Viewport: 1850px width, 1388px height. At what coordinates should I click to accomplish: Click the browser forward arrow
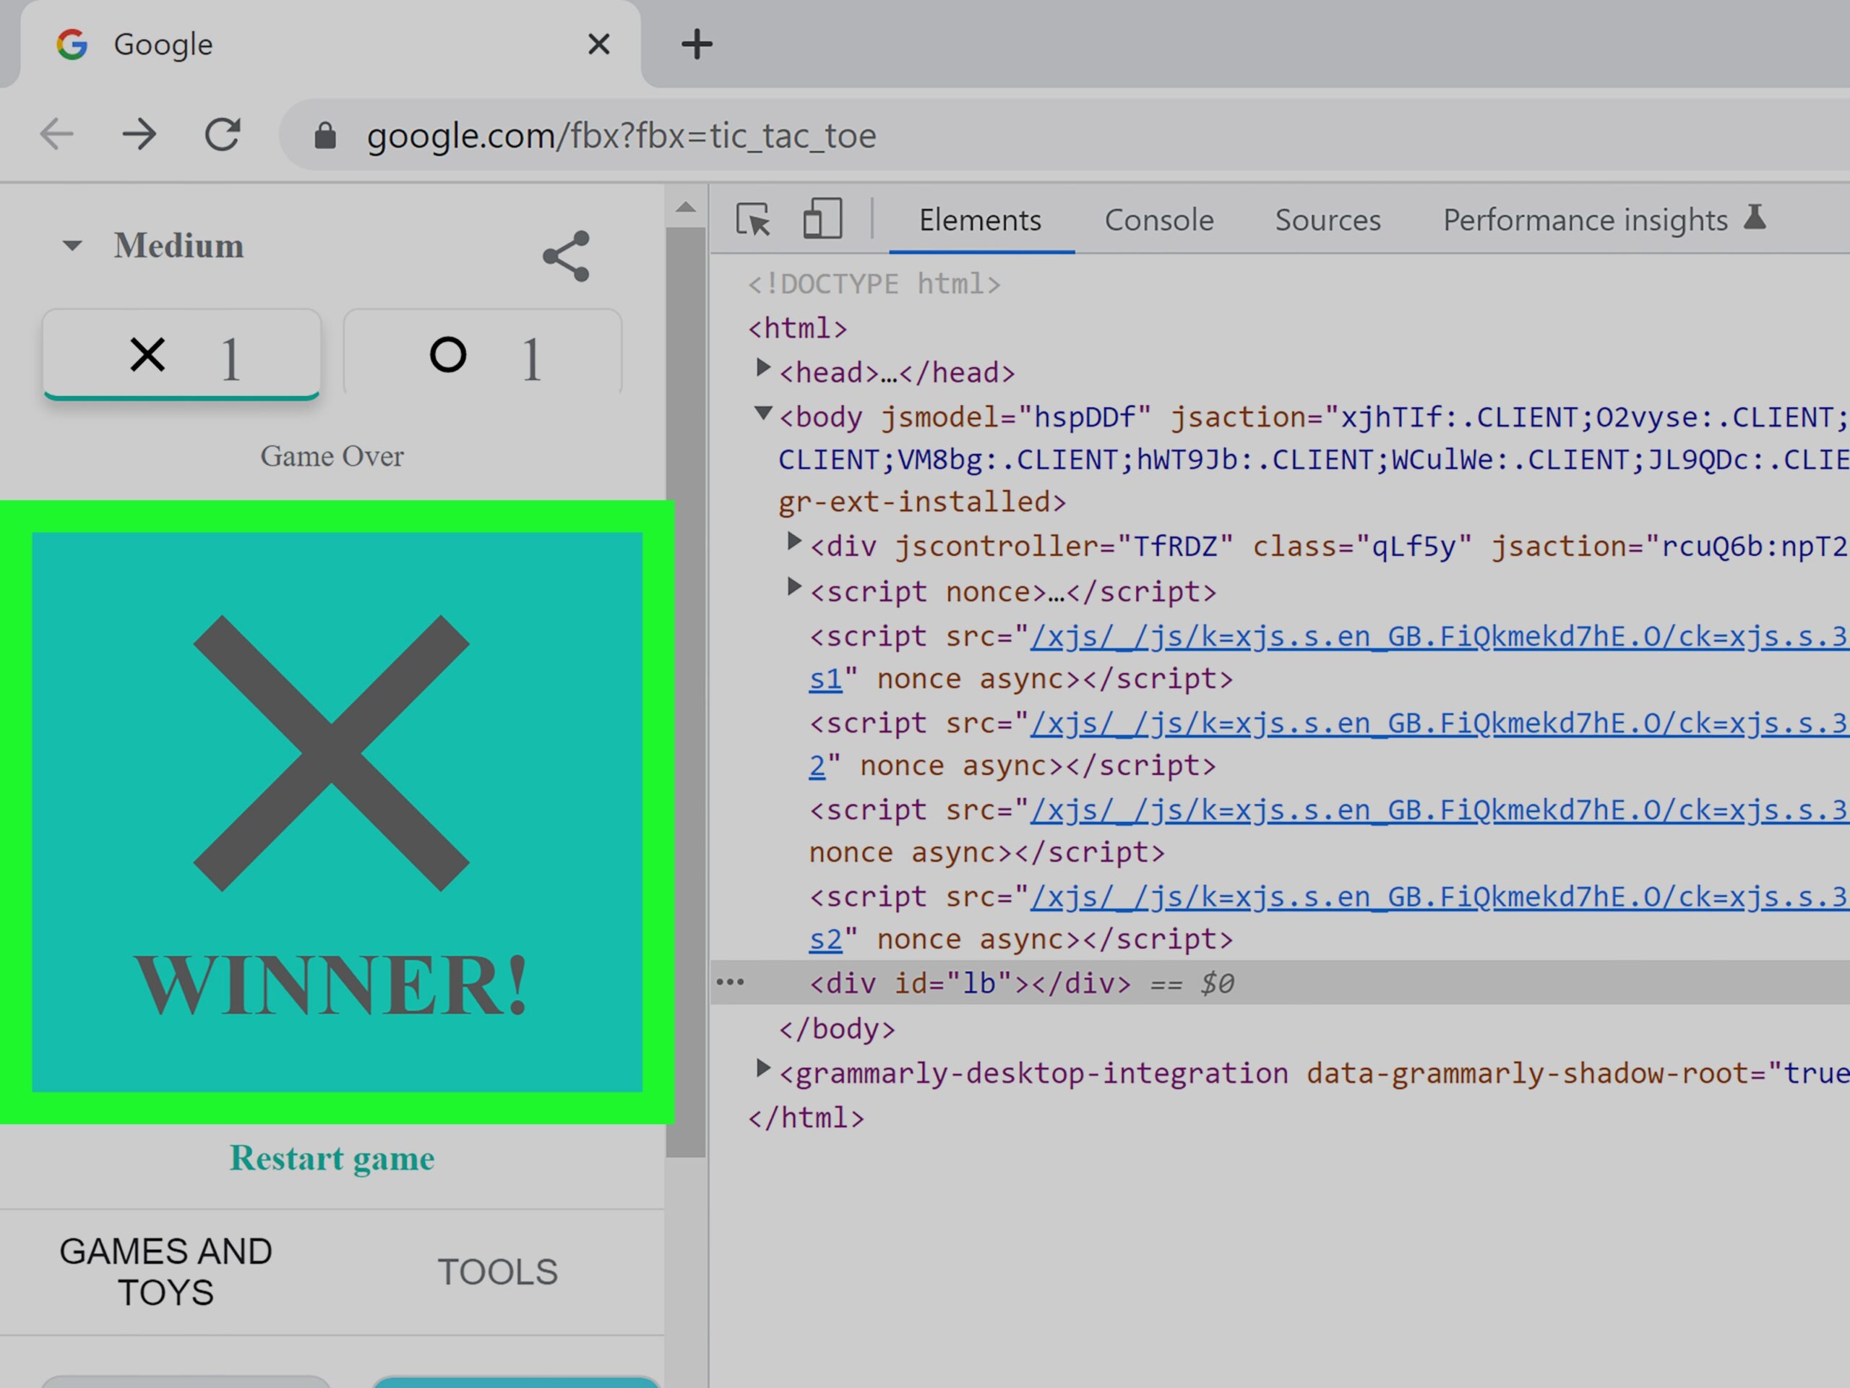(x=139, y=134)
